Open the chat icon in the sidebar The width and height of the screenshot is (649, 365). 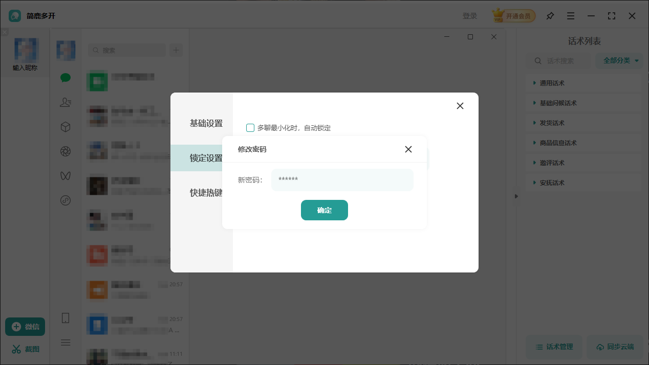[x=66, y=78]
